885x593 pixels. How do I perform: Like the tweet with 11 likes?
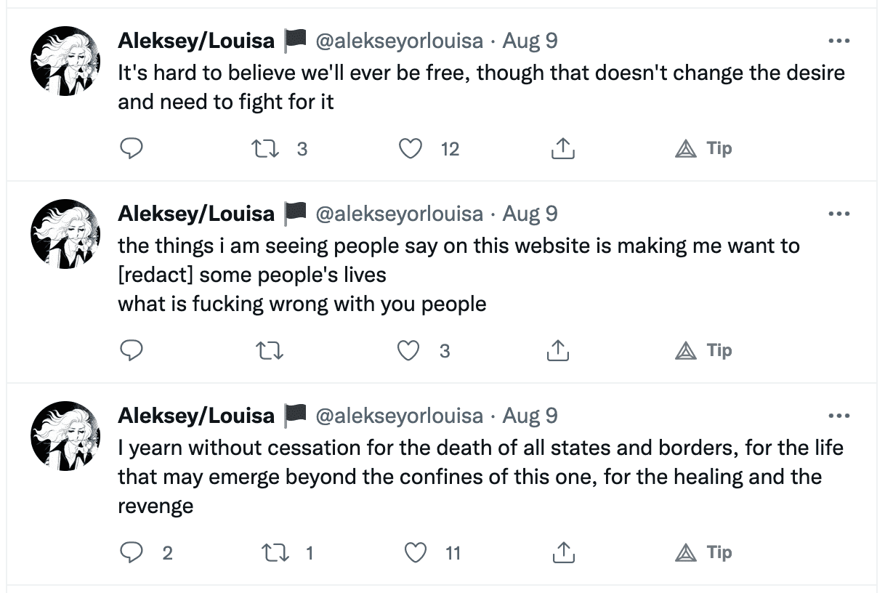pyautogui.click(x=415, y=553)
